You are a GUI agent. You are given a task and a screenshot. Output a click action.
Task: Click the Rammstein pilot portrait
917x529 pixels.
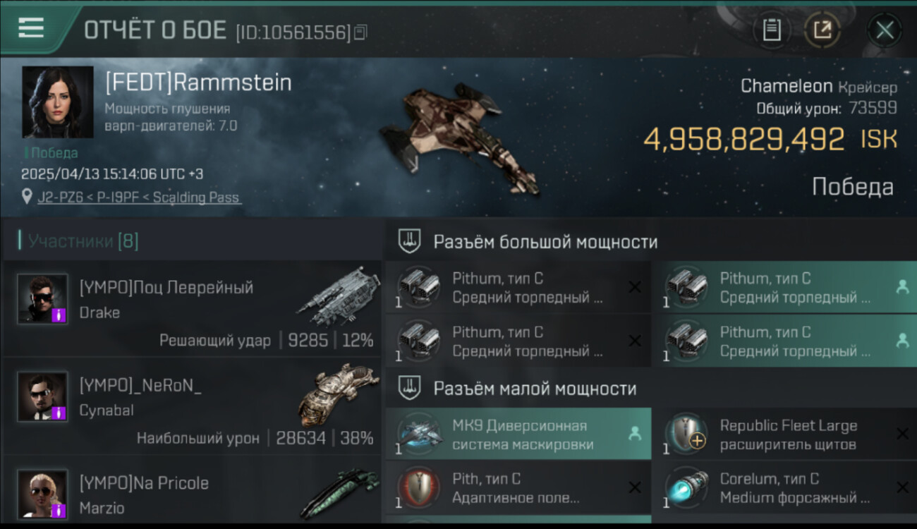click(x=58, y=102)
